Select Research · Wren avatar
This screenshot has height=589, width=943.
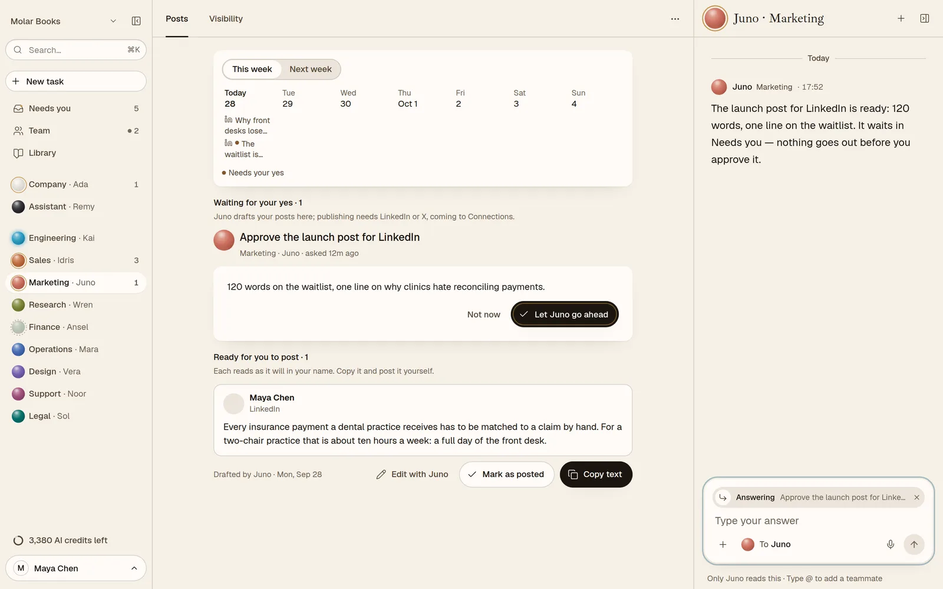coord(18,305)
